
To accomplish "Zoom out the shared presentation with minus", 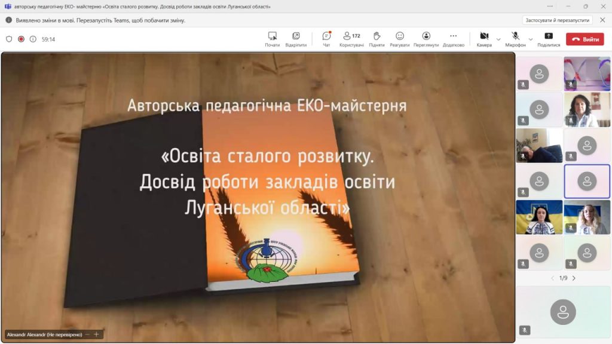I will pos(88,334).
